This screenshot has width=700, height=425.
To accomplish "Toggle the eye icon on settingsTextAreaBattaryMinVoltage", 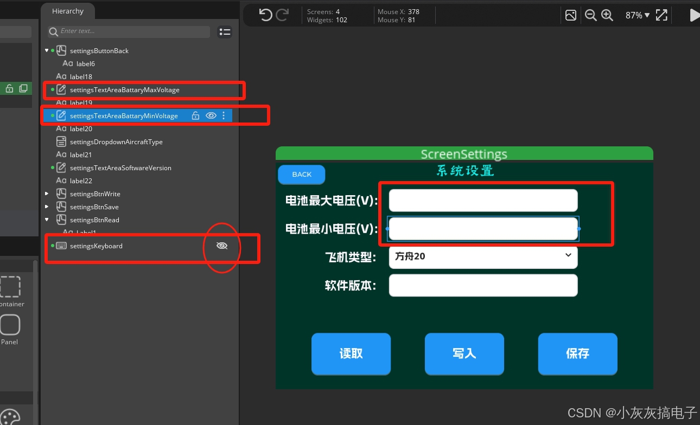I will [211, 115].
